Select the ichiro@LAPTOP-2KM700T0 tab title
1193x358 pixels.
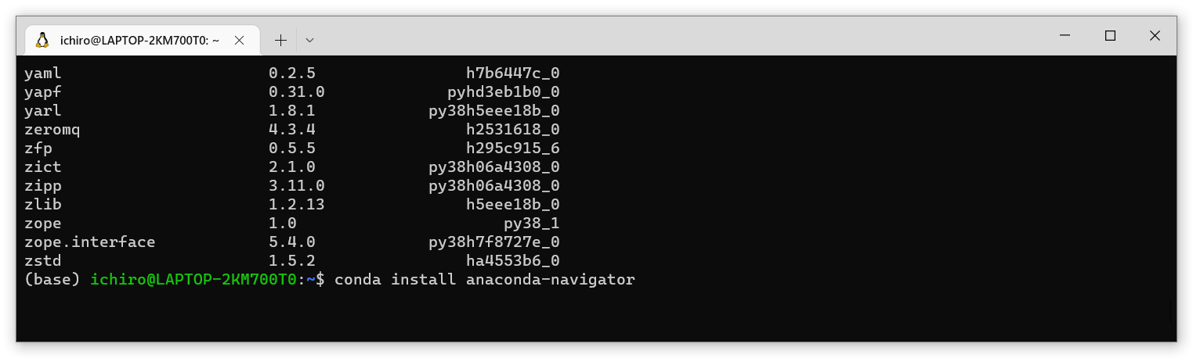[x=139, y=40]
